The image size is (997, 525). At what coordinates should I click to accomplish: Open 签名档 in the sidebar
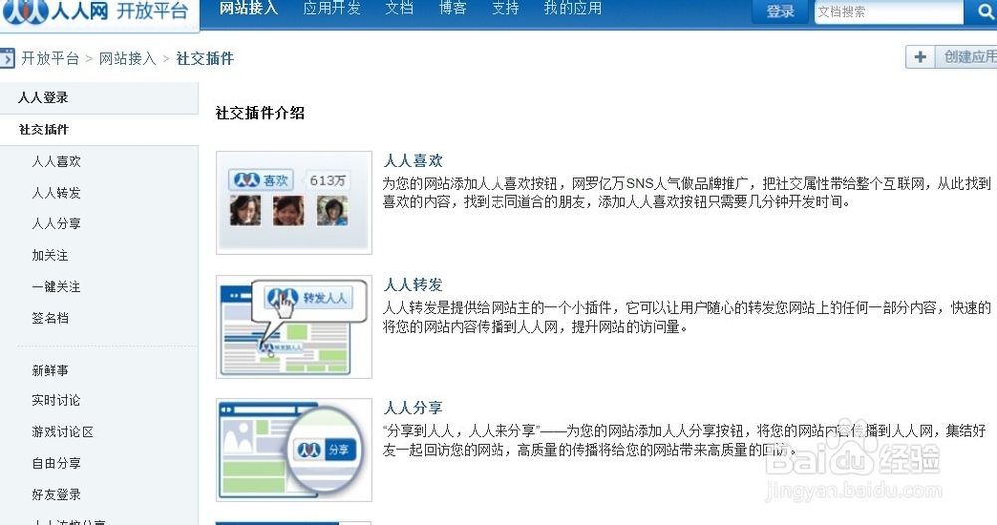(x=50, y=318)
